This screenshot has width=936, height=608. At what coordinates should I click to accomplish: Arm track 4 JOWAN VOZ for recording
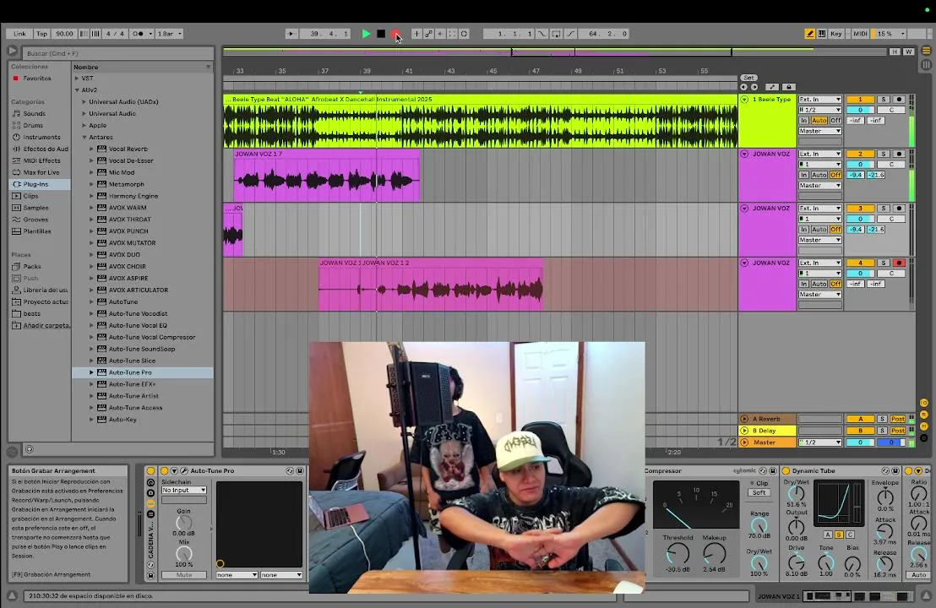899,263
